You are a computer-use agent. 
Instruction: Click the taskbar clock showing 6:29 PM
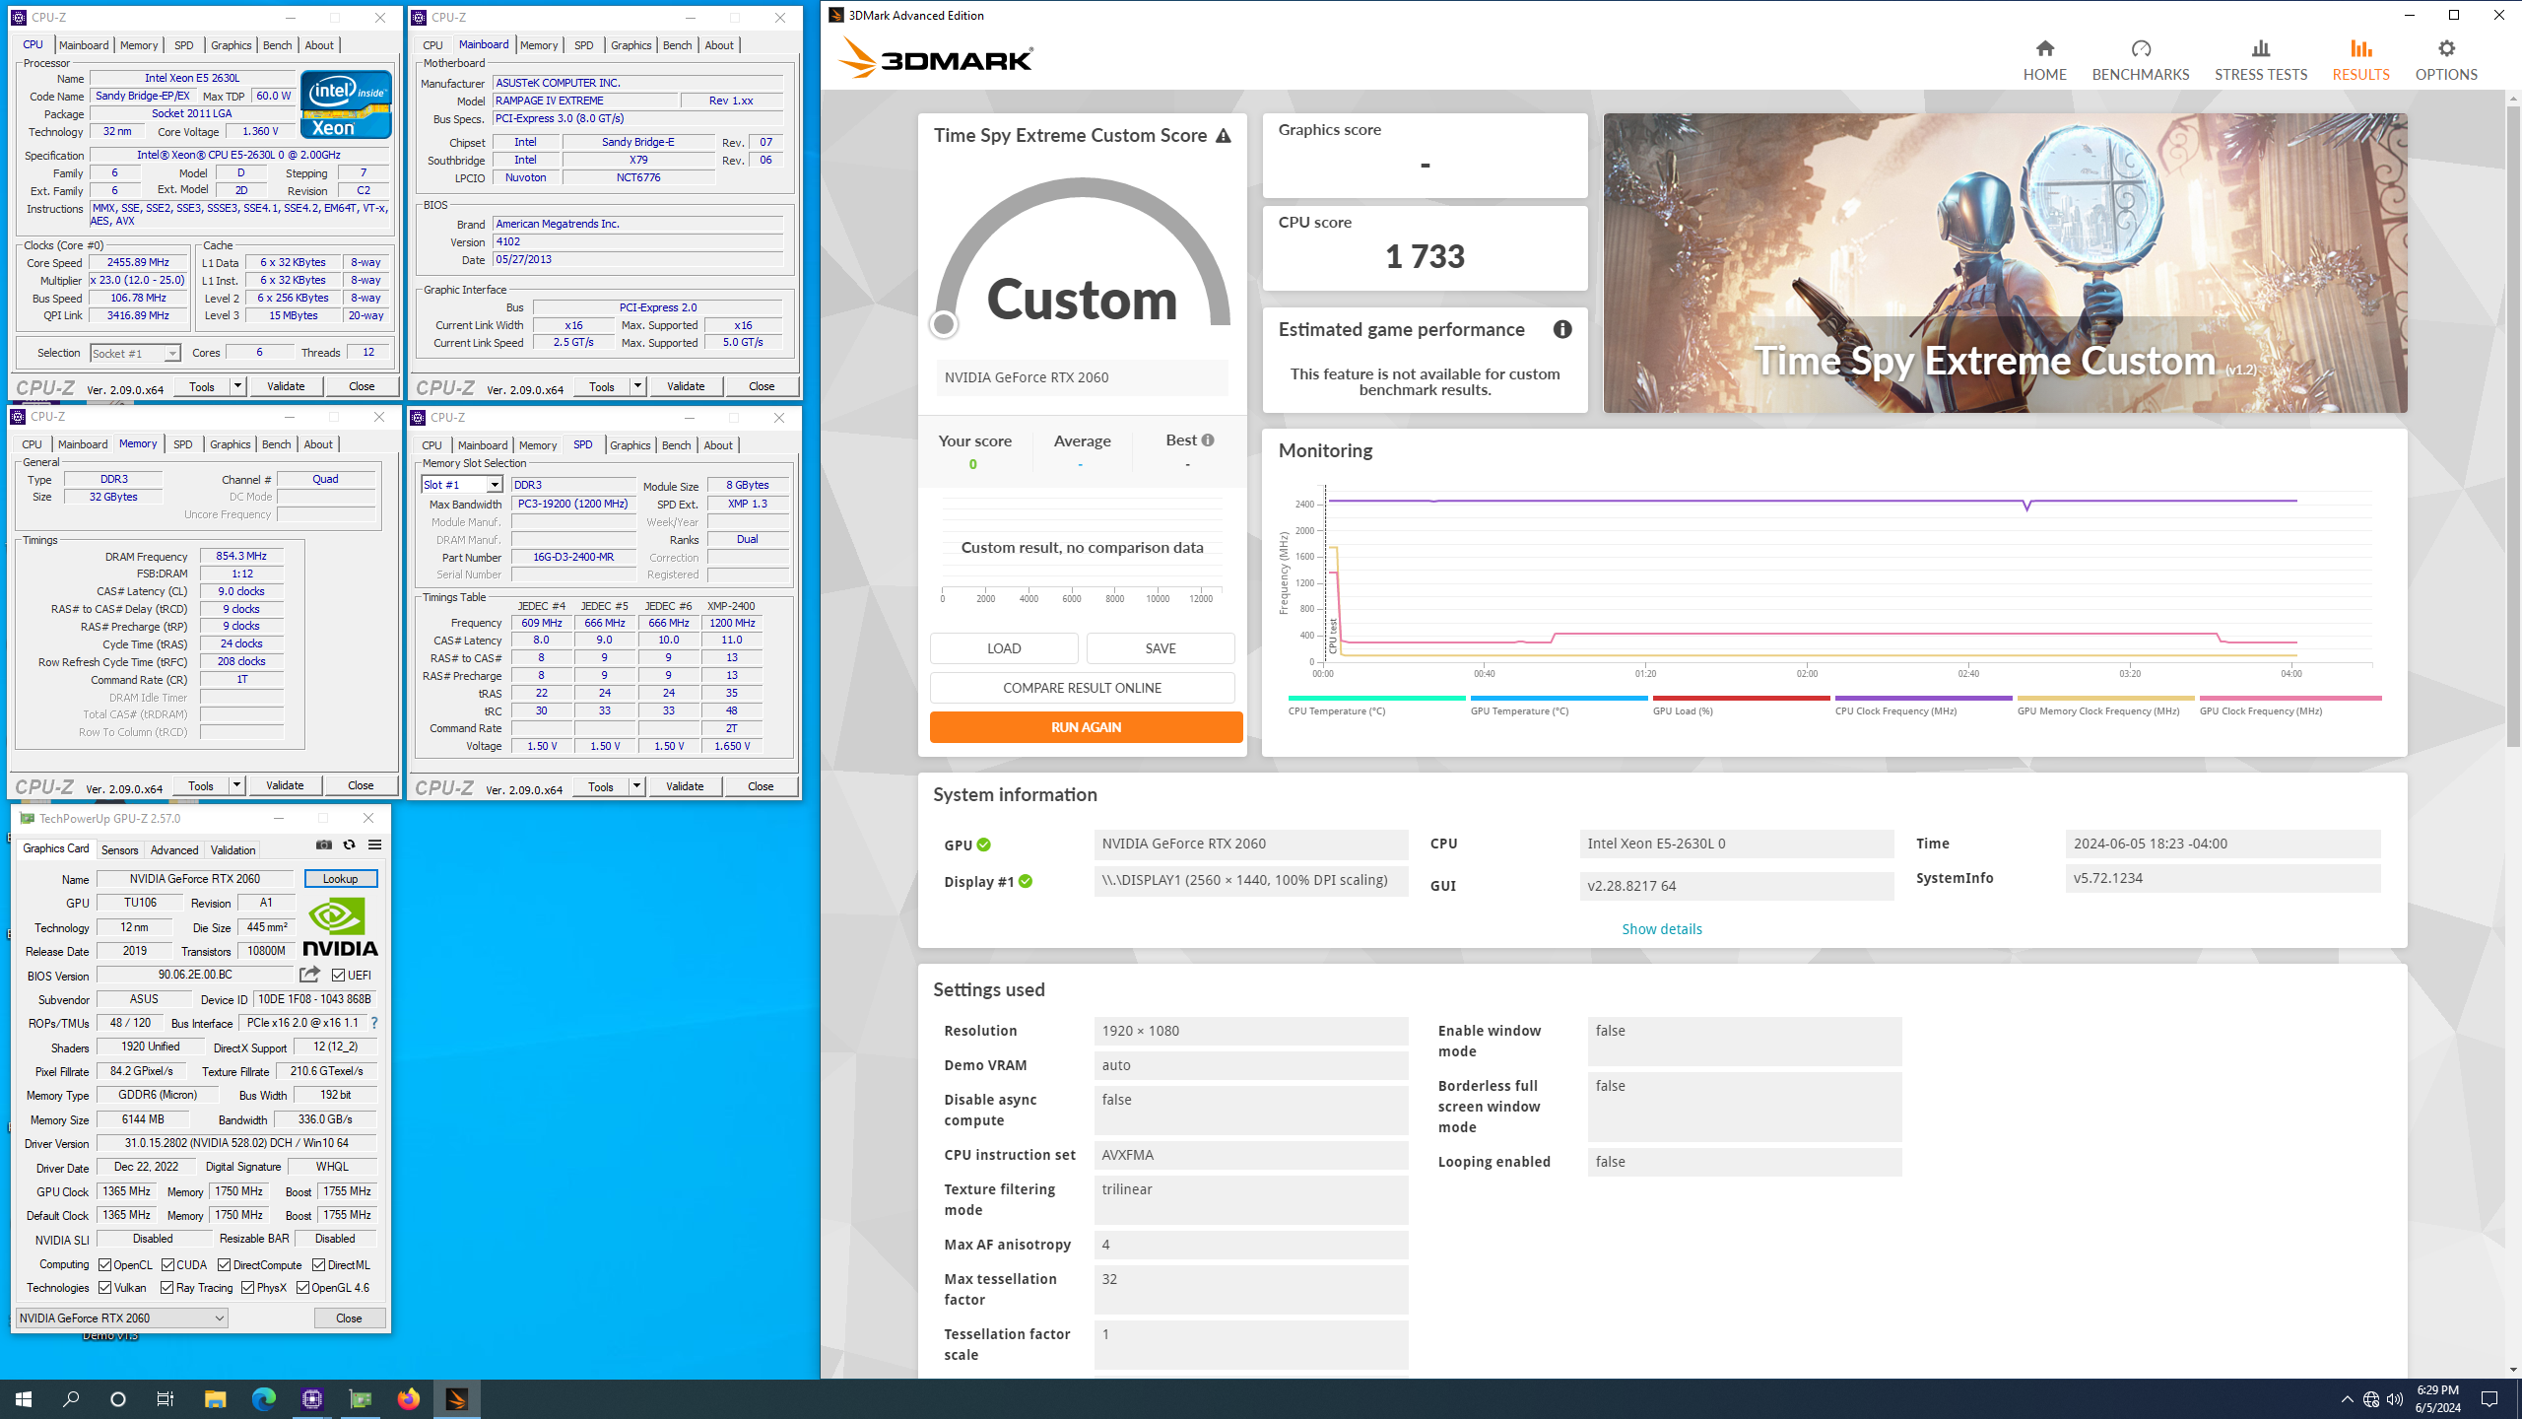pos(2436,1399)
